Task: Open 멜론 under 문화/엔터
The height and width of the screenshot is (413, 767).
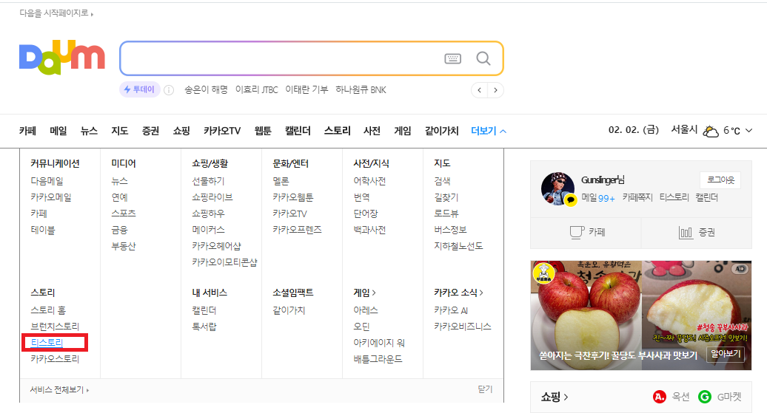Action: (x=281, y=181)
